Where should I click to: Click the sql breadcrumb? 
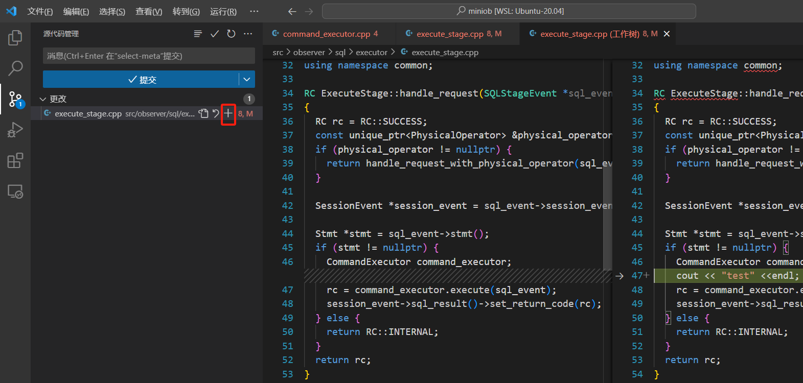click(340, 52)
